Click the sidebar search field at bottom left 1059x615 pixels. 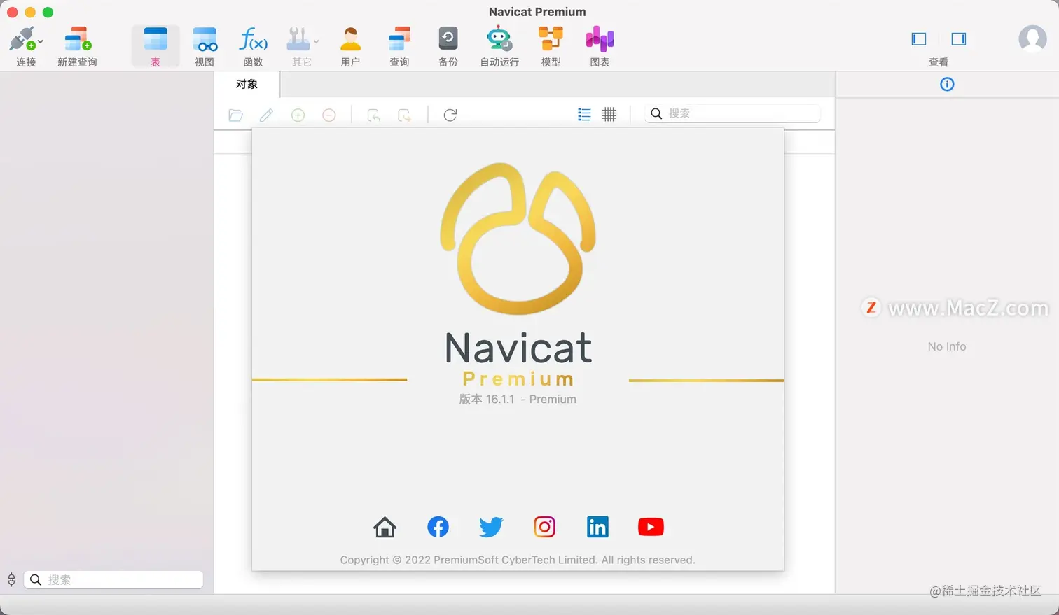[x=113, y=579]
